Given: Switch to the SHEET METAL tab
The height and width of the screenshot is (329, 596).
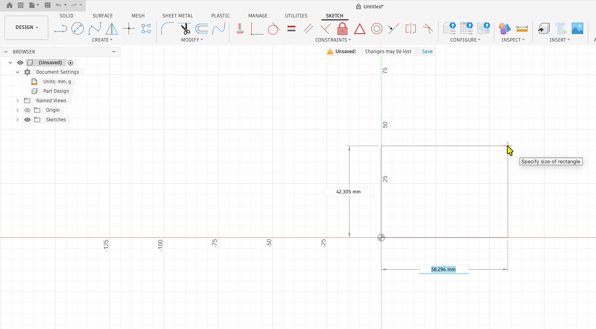Looking at the screenshot, I should (177, 16).
